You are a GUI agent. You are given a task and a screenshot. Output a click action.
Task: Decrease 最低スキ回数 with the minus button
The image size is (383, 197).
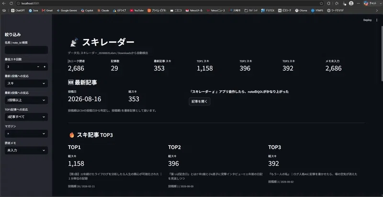pyautogui.click(x=38, y=67)
